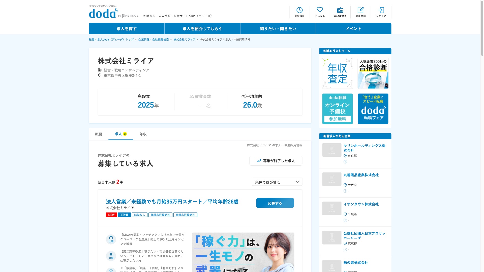484x272 pixels.
Task: Open 丸善薬品産業 no-image company thumbnail
Action: click(x=332, y=179)
